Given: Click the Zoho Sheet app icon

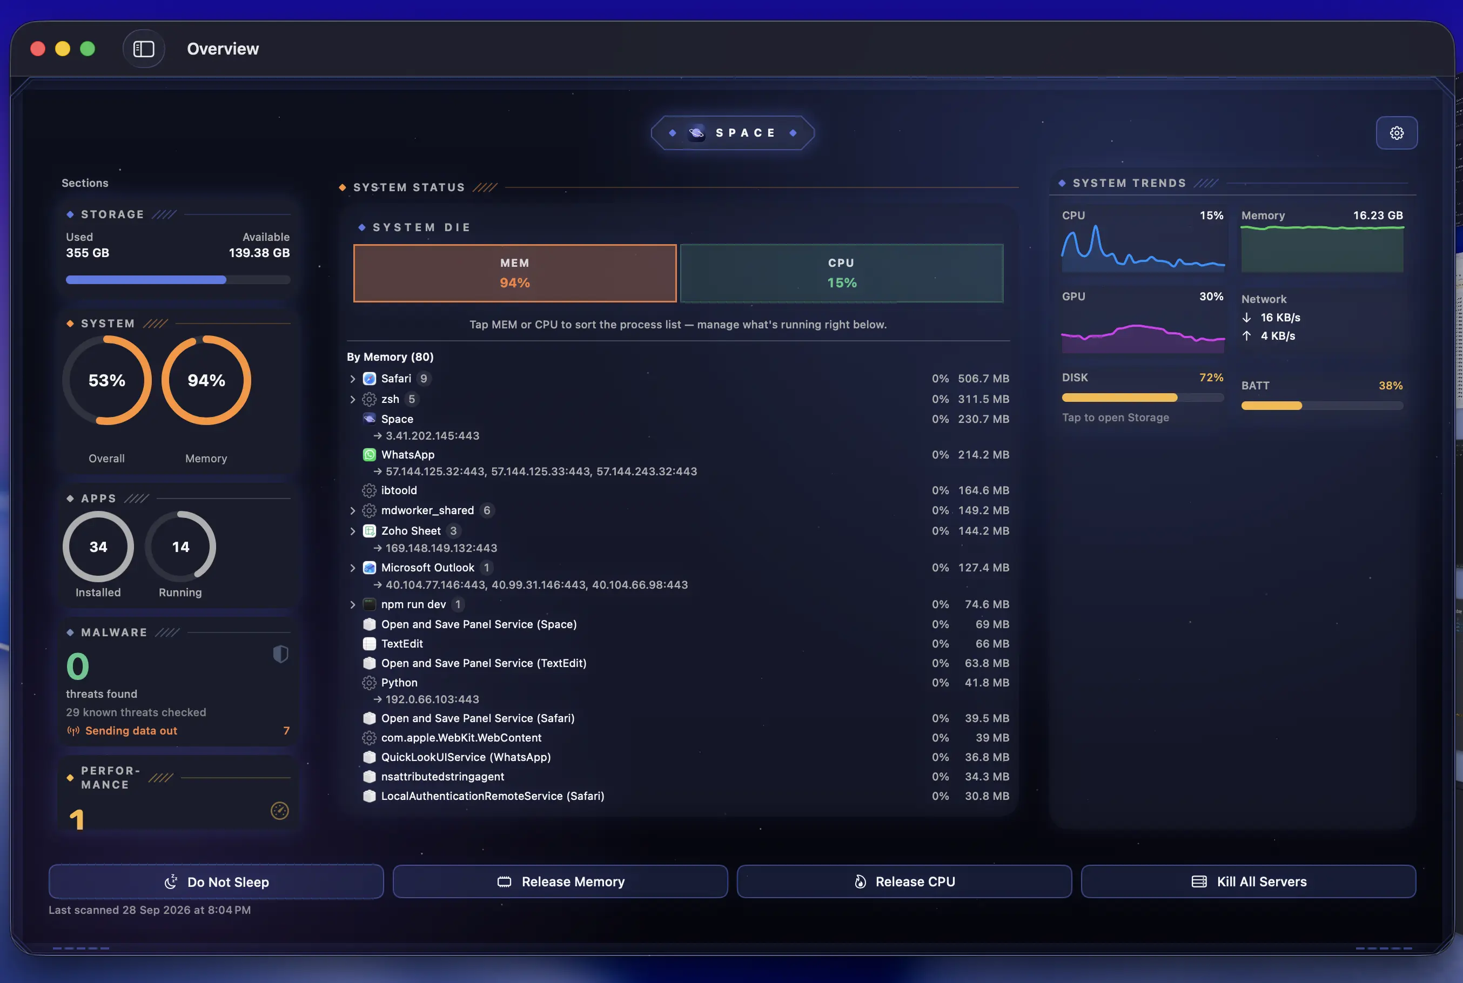Looking at the screenshot, I should coord(370,531).
